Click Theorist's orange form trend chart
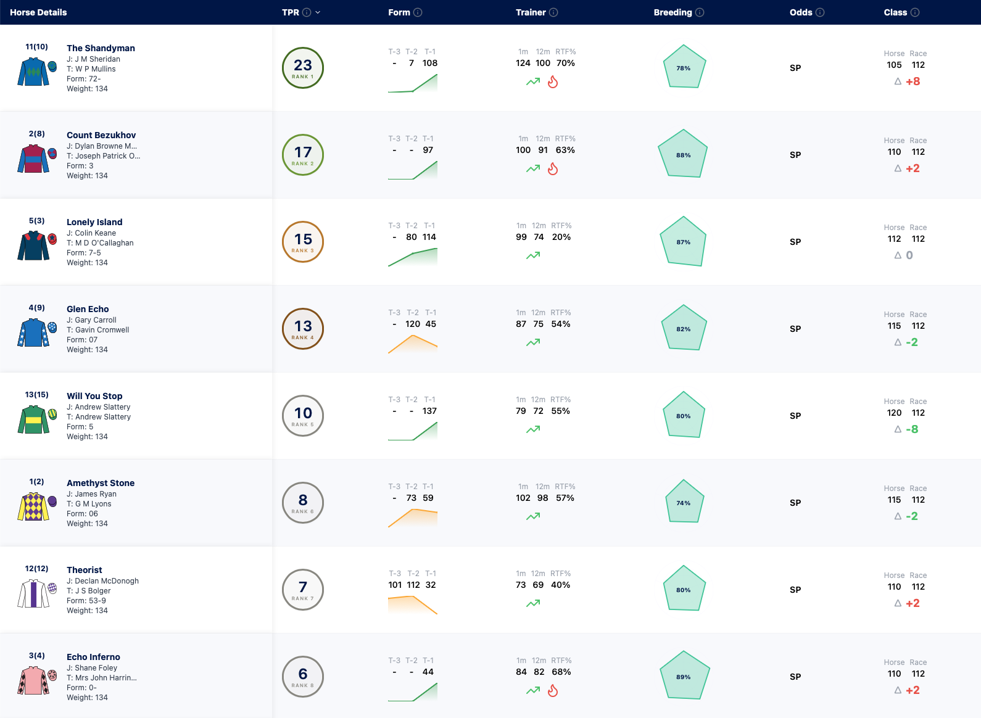The width and height of the screenshot is (981, 718). pos(413,605)
